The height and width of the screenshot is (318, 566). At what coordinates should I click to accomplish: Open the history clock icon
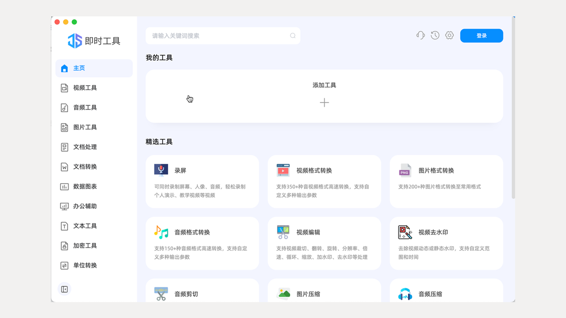[x=435, y=35]
